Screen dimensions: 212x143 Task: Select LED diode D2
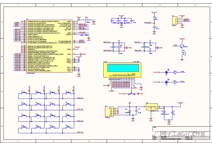(166, 82)
